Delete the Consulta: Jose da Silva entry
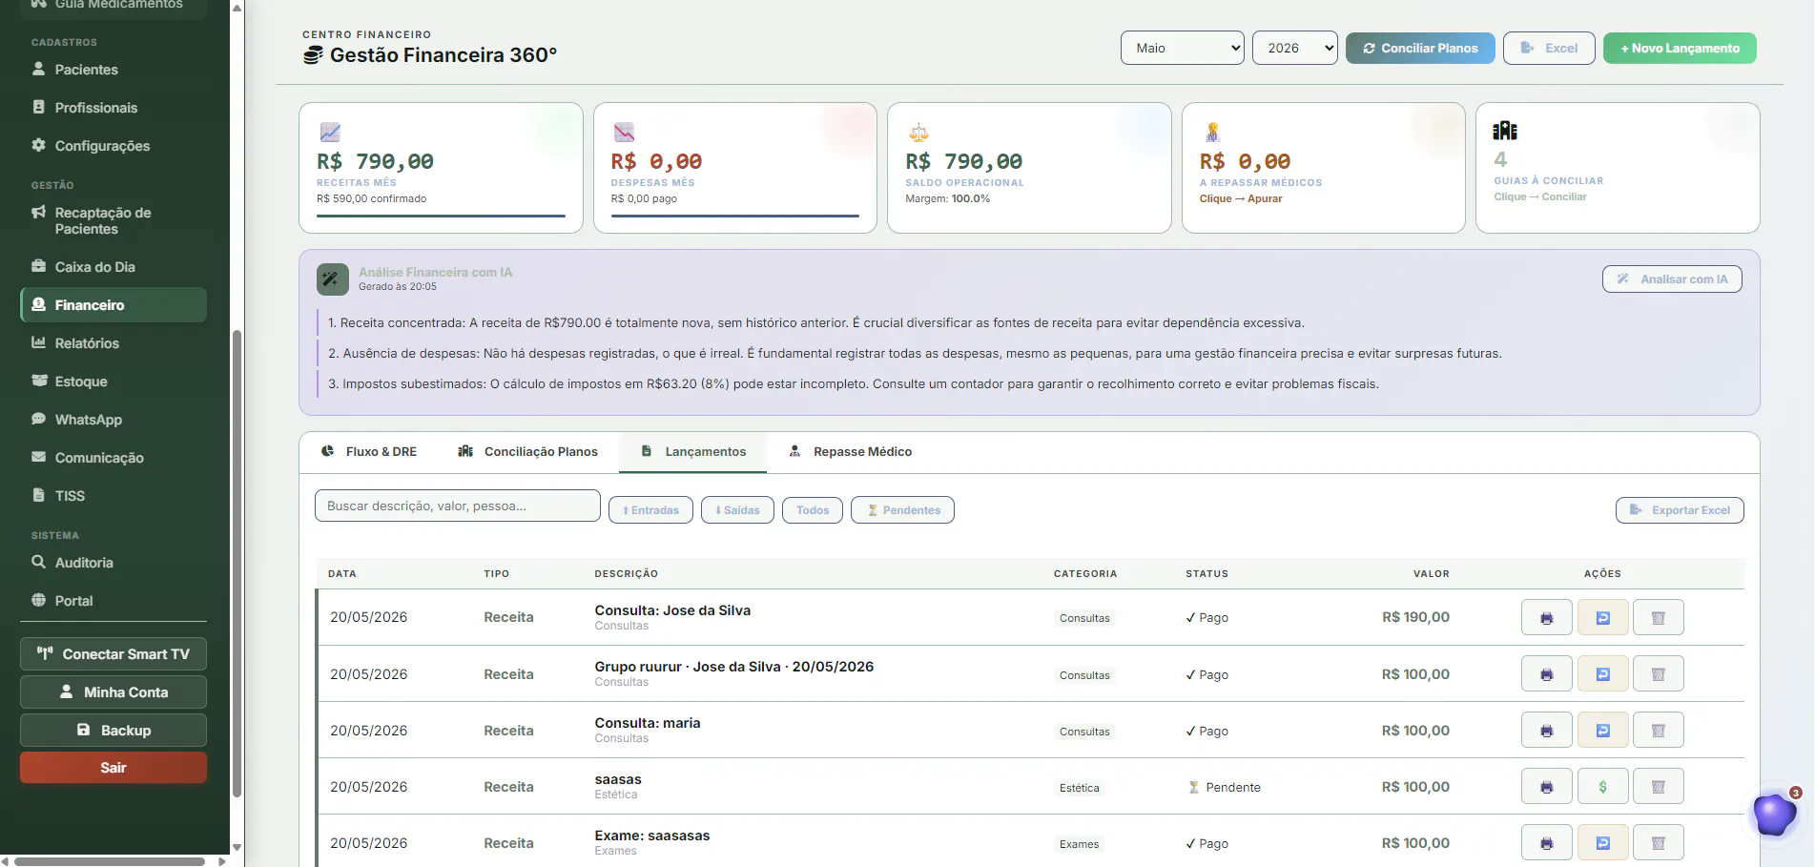This screenshot has height=867, width=1815. click(1658, 617)
